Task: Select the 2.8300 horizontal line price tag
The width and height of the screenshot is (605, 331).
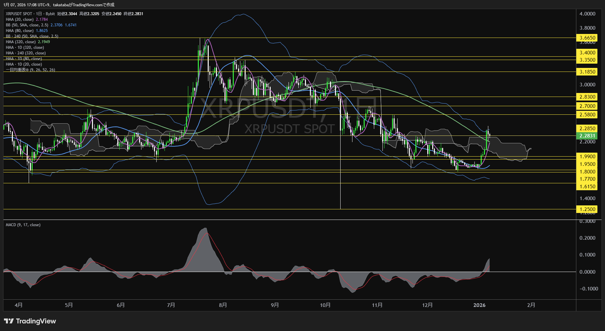Action: (587, 97)
